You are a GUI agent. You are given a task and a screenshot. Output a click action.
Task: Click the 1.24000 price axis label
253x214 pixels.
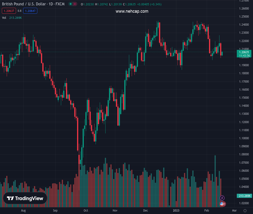coord(244,25)
